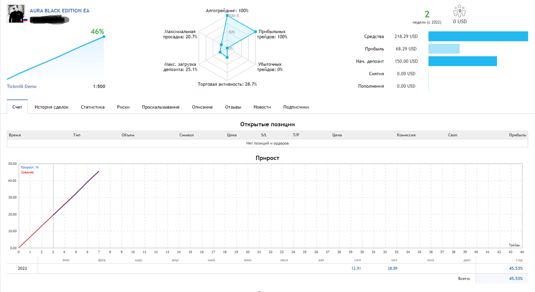The width and height of the screenshot is (535, 292).
Task: Click the Нет позиций и ордеров row
Action: tap(267, 143)
